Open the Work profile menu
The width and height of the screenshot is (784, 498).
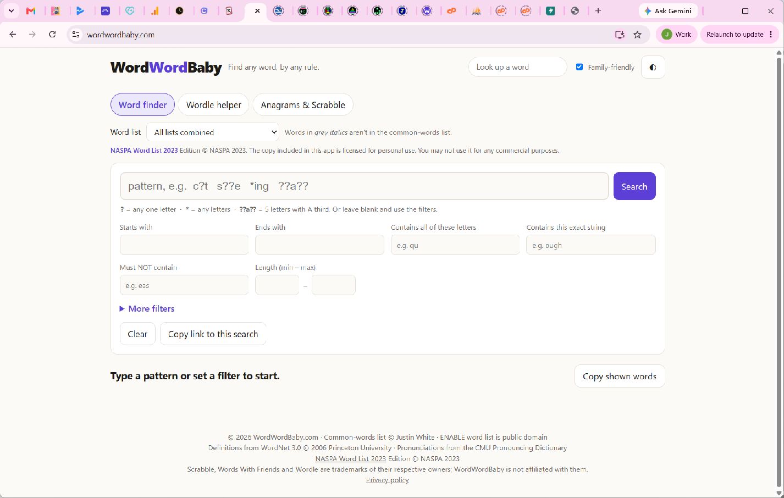(x=677, y=34)
